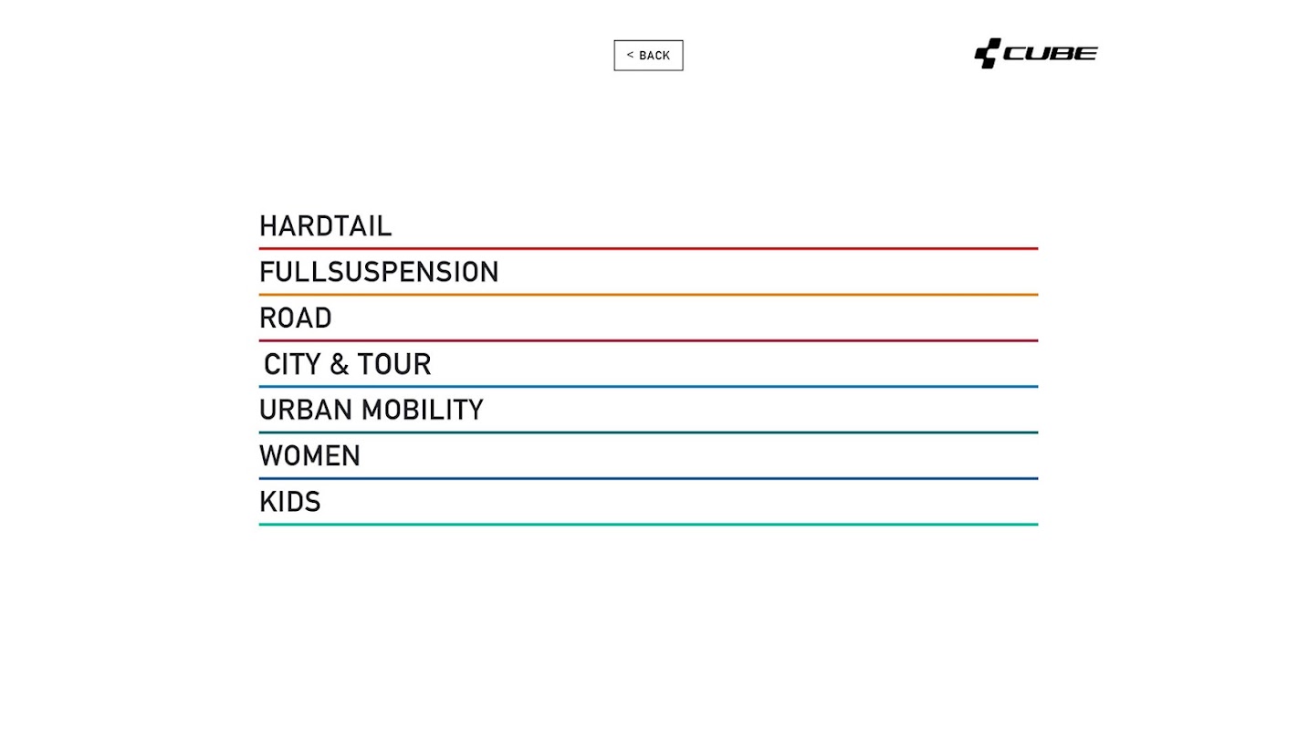Screen dimensions: 1298x730
Task: Open the HARDTAIL category
Action: 325,226
